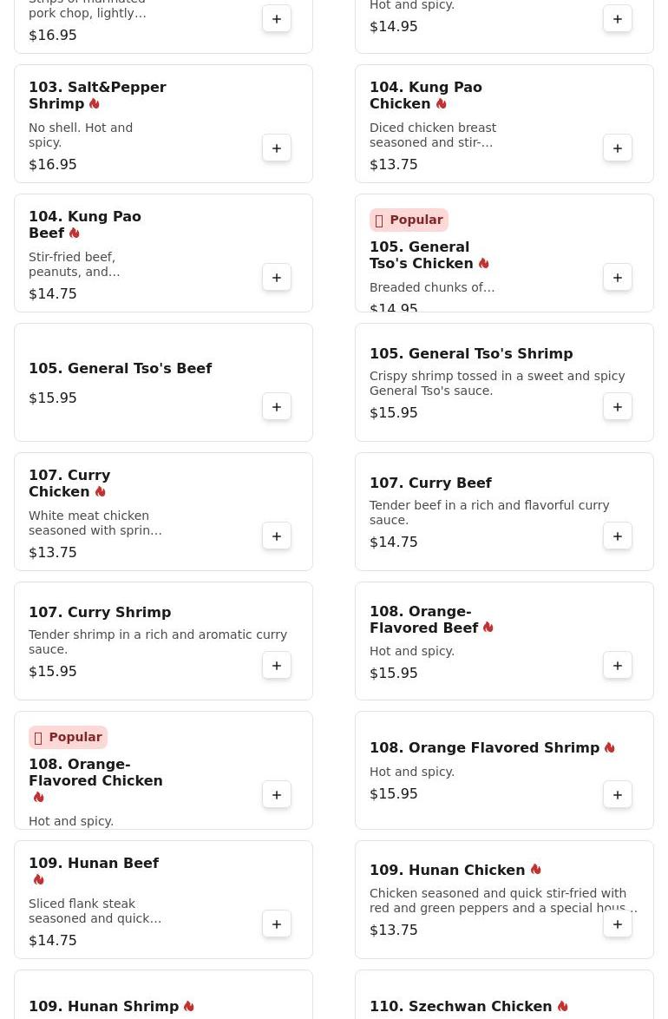Select the 109. Hunan Shrimp title
The height and width of the screenshot is (1019, 668).
103,1007
